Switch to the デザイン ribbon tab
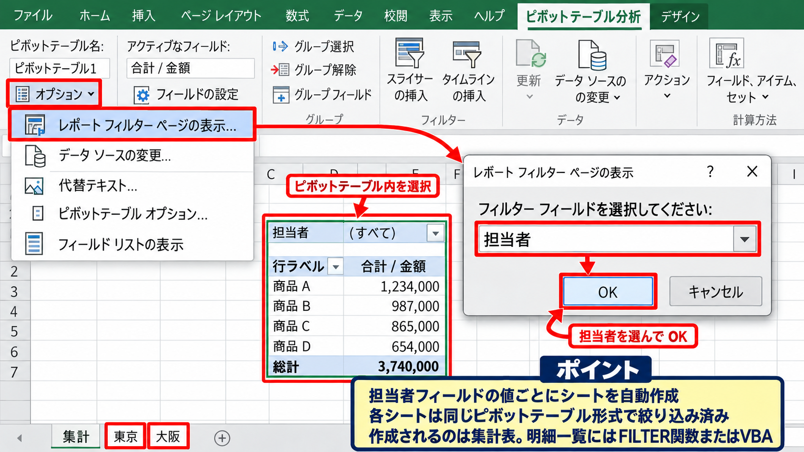This screenshot has height=452, width=804. (680, 17)
